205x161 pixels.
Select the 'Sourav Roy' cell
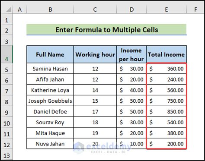pos(50,122)
